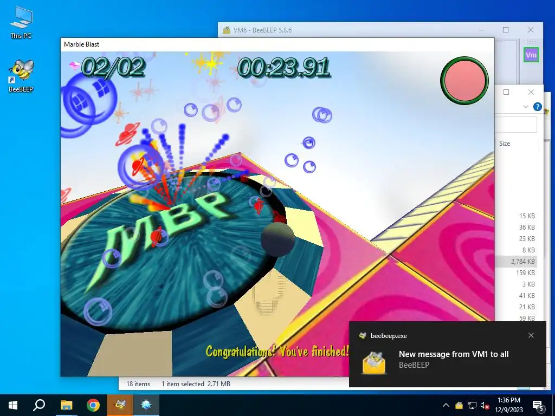Image resolution: width=555 pixels, height=416 pixels.
Task: Select the 3 KB file row
Action: (517, 284)
